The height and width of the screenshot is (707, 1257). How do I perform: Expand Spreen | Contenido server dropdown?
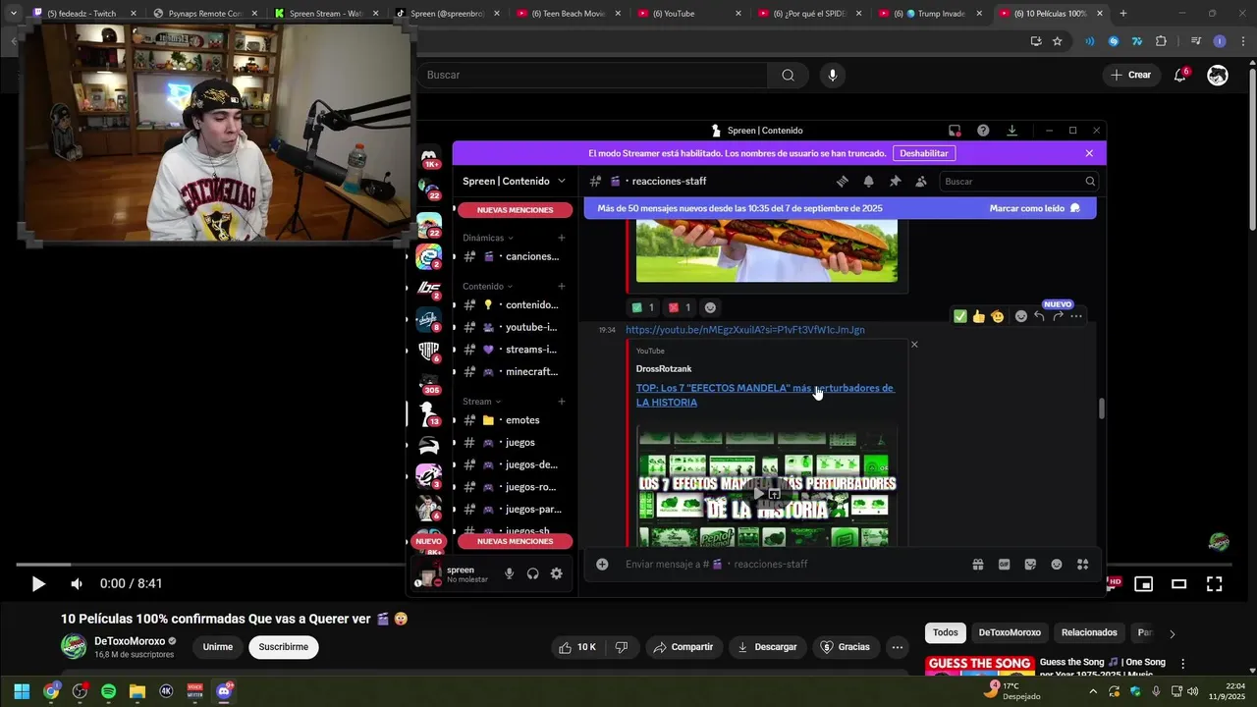(x=562, y=181)
